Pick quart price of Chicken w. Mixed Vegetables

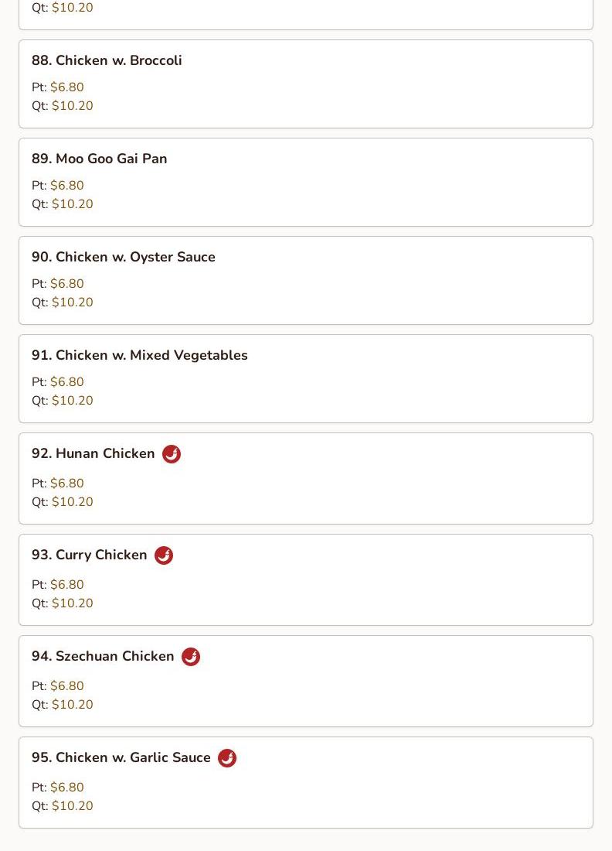[x=73, y=401]
